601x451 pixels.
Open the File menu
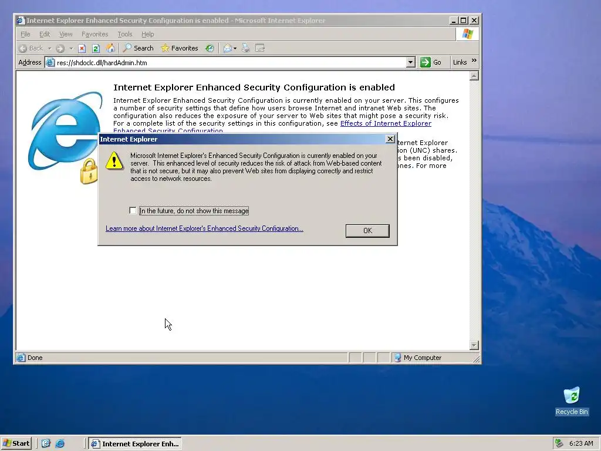[25, 34]
